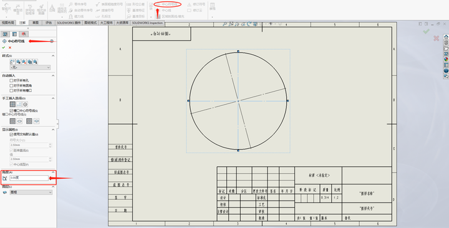Screen dimensions: 449x228
Task: Click the first style icon under 样式
Action: 12,62
